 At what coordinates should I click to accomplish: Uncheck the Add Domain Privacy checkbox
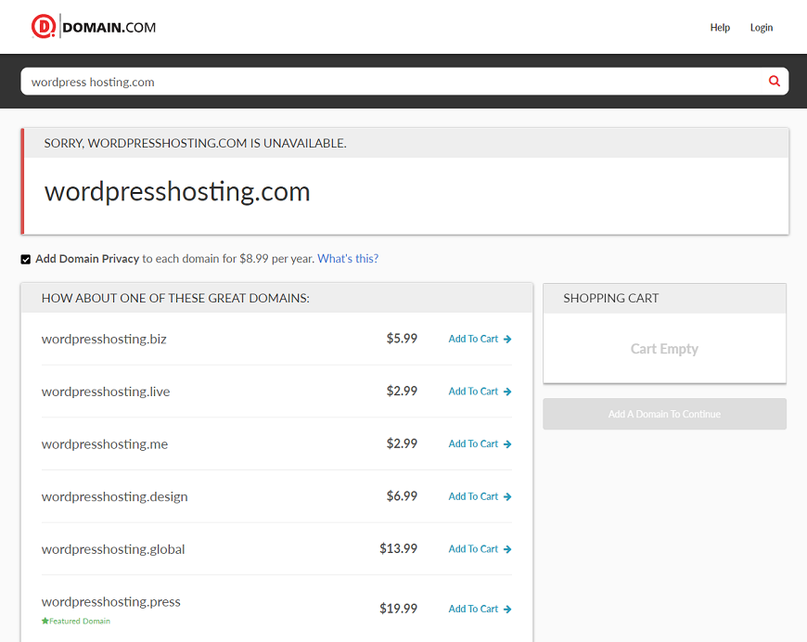[x=26, y=259]
